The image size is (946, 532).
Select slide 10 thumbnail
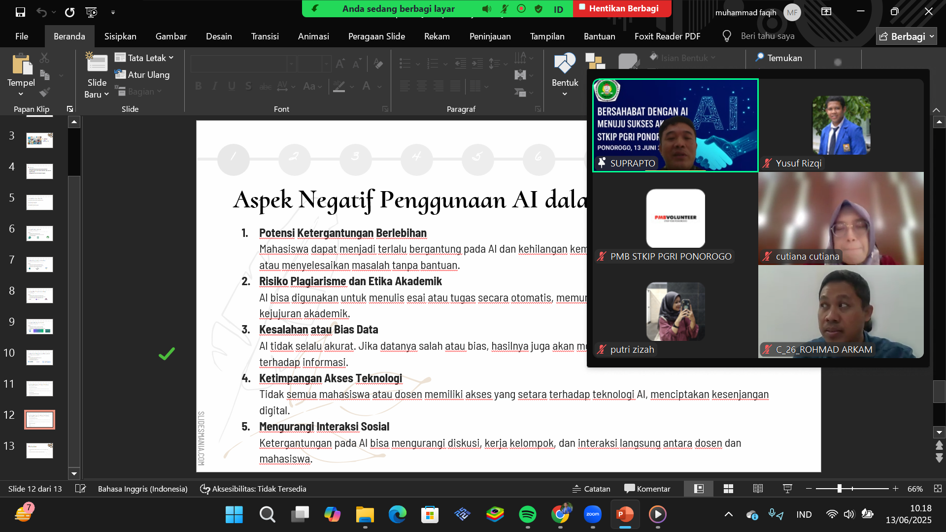tap(39, 358)
